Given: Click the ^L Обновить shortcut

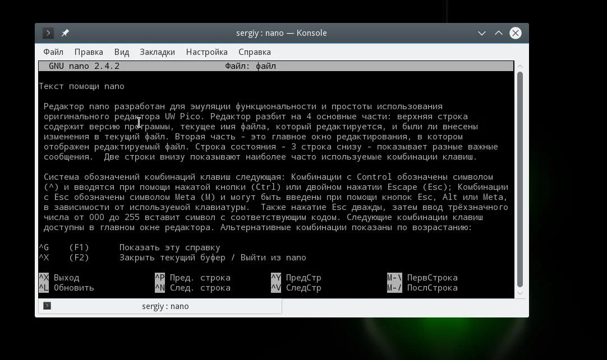Looking at the screenshot, I should [x=66, y=287].
